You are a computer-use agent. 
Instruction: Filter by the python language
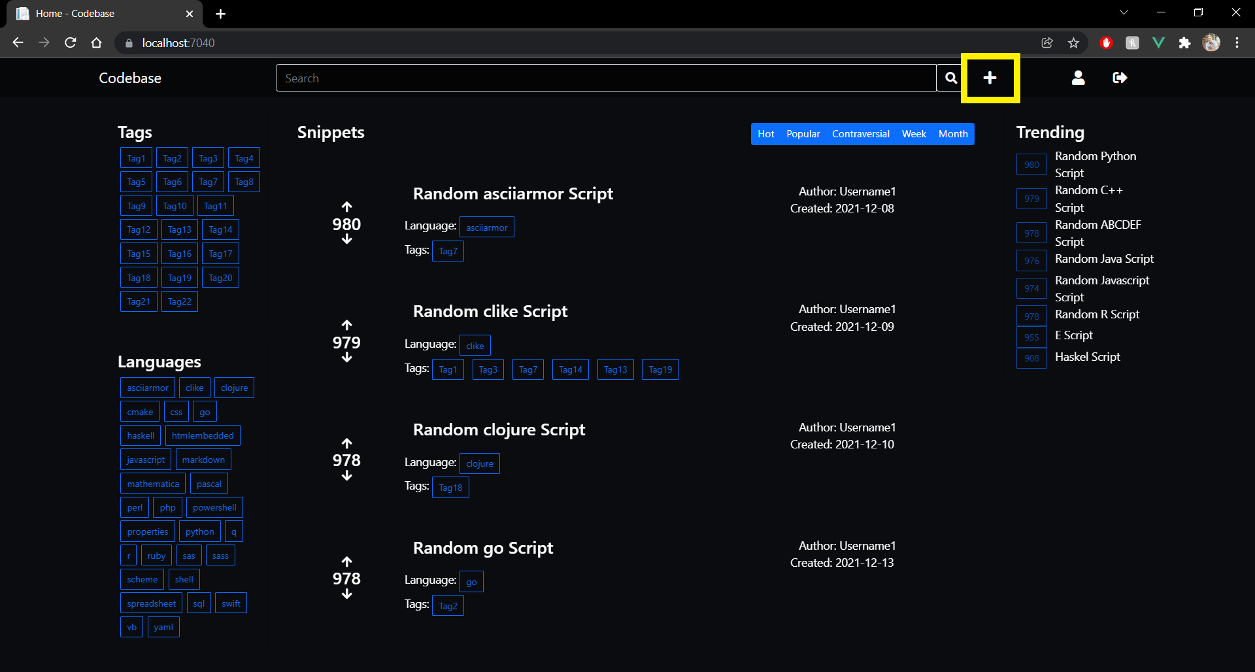point(199,531)
